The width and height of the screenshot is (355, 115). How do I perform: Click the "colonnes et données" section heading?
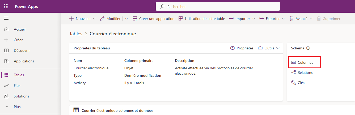117,110
